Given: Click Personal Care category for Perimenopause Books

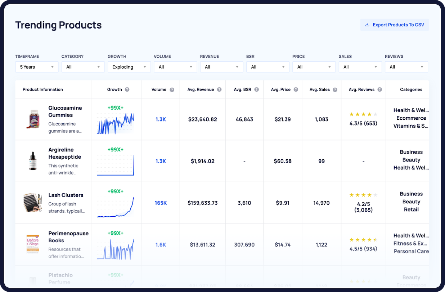Looking at the screenshot, I should [411, 251].
